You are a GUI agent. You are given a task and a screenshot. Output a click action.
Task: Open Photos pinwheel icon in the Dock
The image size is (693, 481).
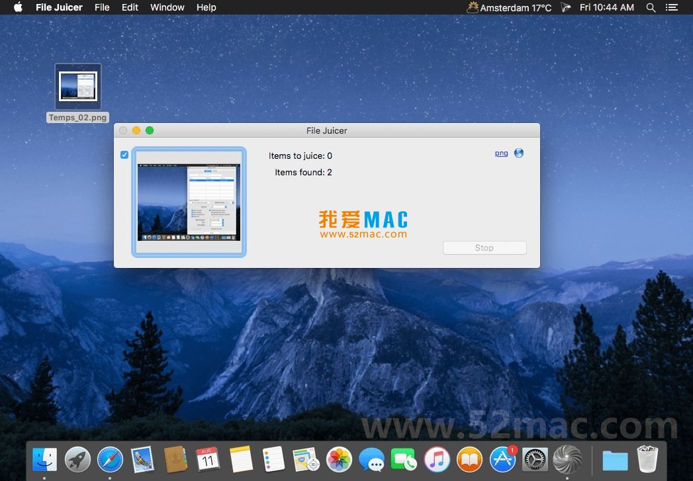click(x=339, y=459)
